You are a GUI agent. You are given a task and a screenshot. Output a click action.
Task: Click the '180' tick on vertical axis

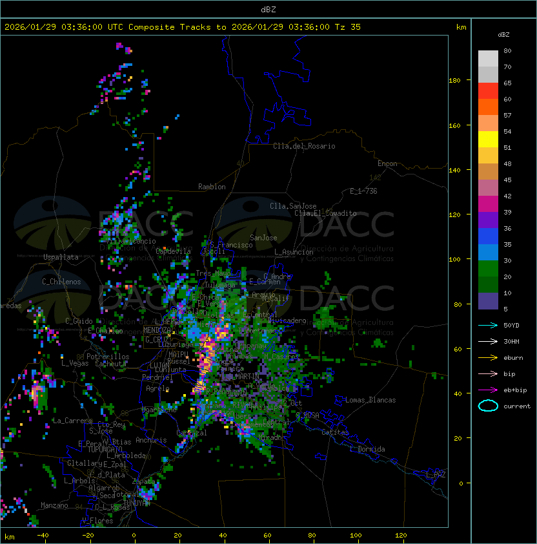454,81
